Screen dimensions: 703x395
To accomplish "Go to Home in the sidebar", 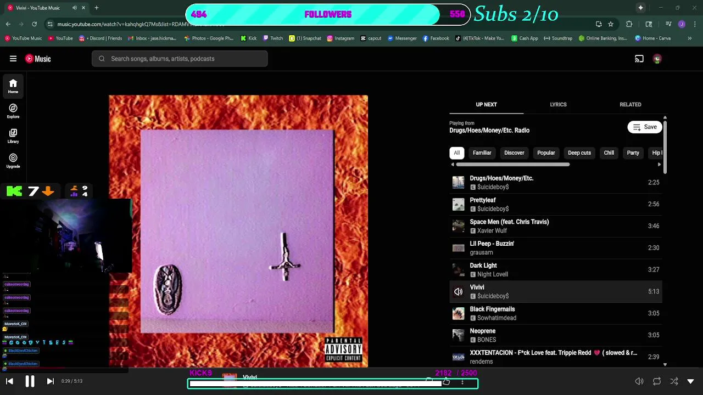I will point(13,86).
